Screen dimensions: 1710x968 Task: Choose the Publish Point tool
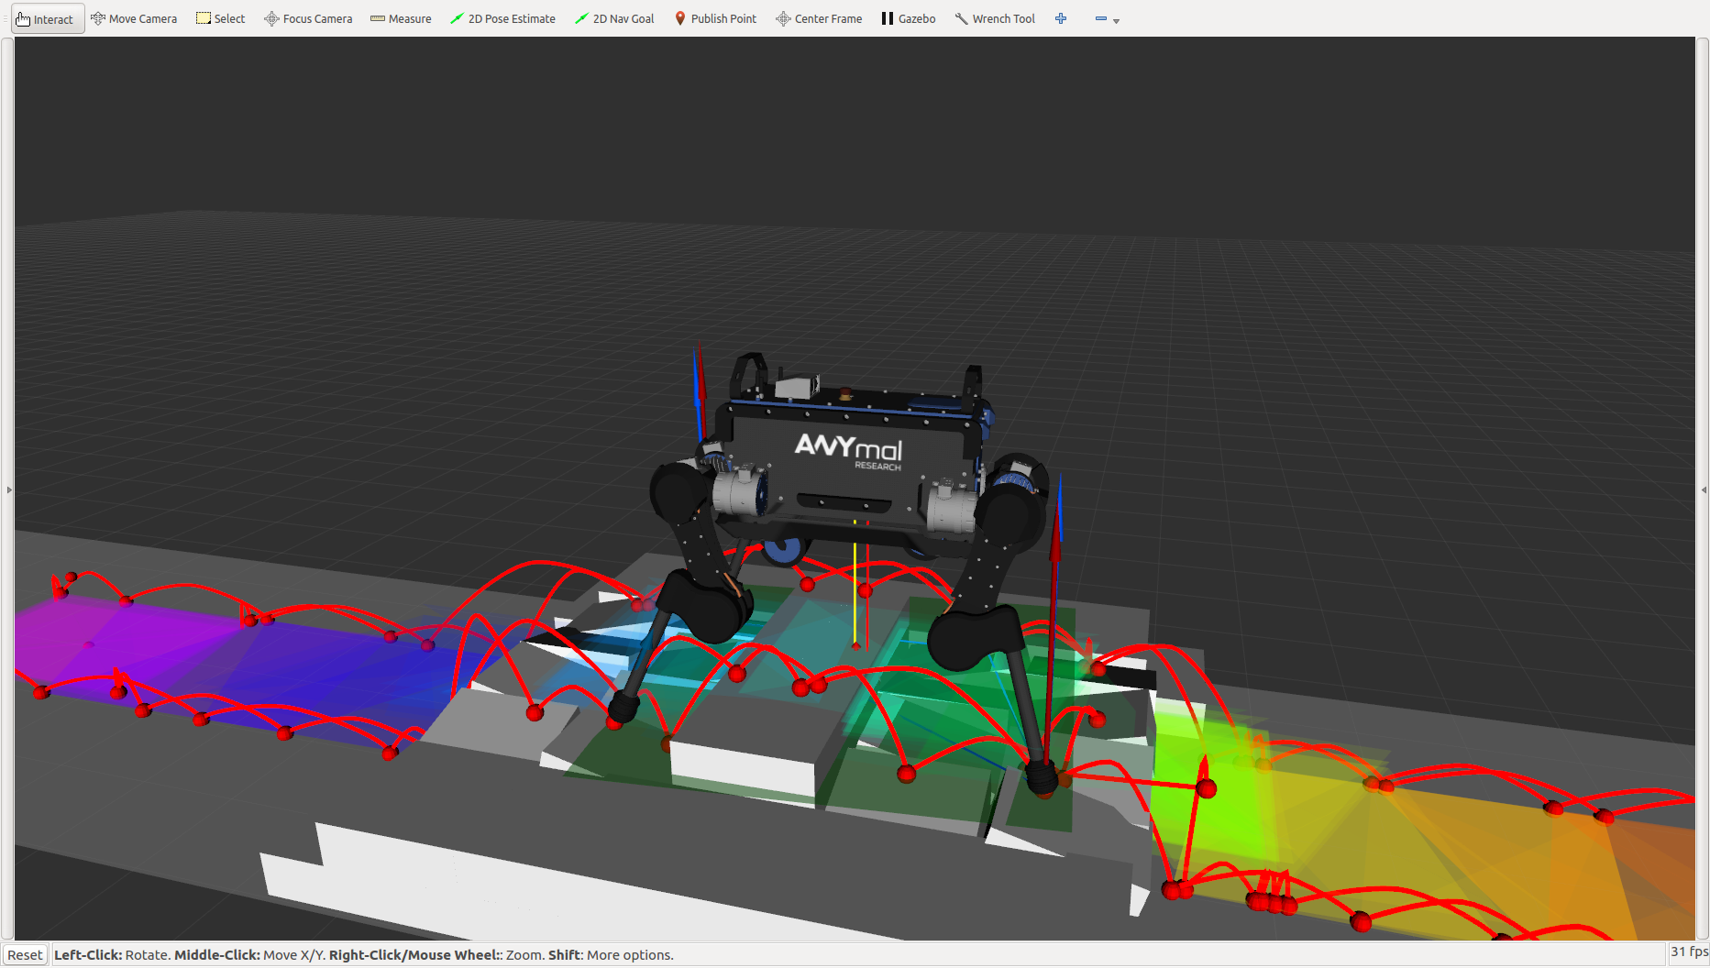pyautogui.click(x=715, y=18)
